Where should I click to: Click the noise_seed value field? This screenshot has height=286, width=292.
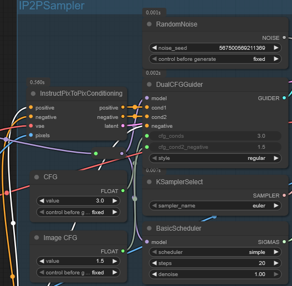coord(215,48)
